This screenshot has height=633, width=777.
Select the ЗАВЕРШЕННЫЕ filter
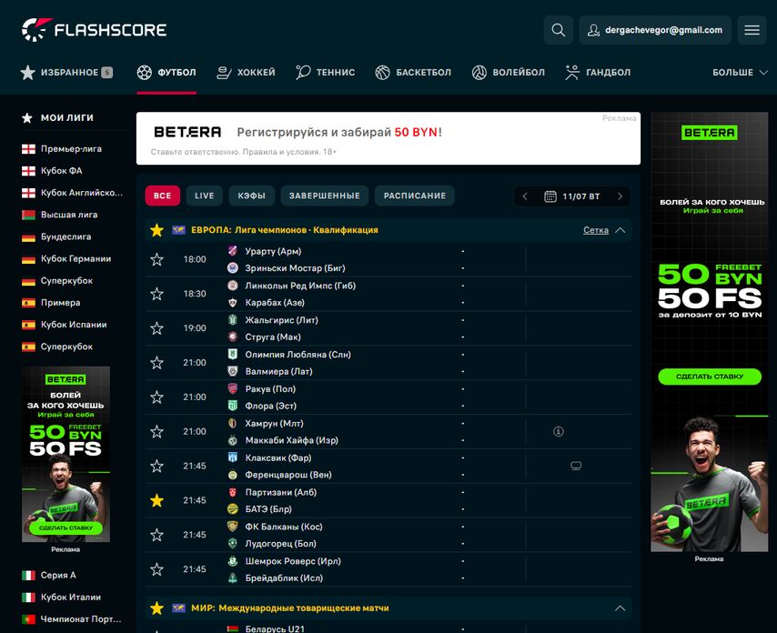(325, 196)
